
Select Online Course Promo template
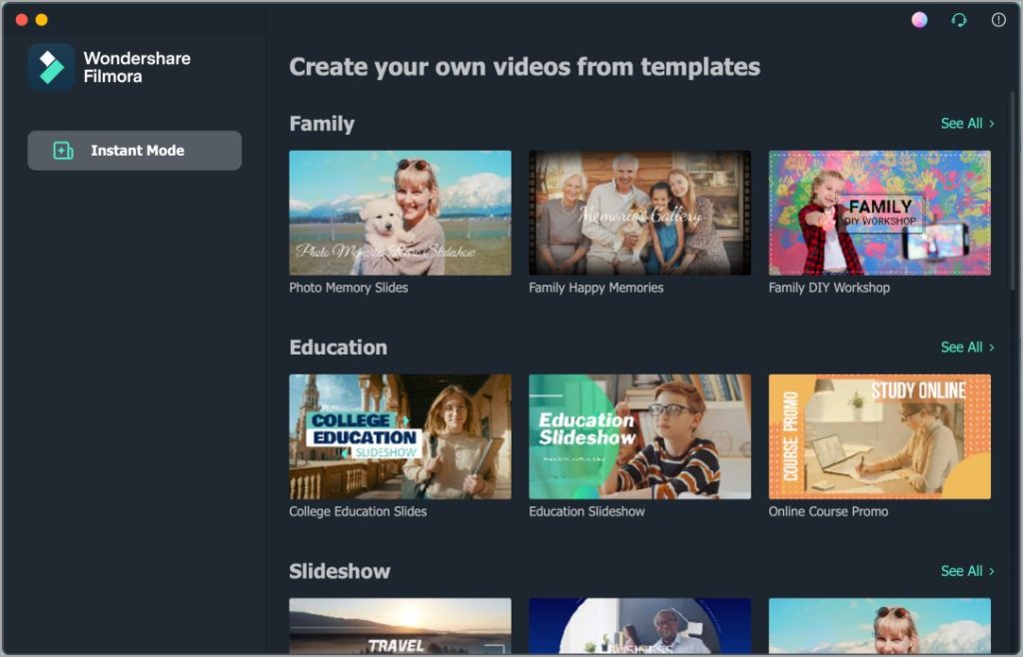tap(879, 436)
